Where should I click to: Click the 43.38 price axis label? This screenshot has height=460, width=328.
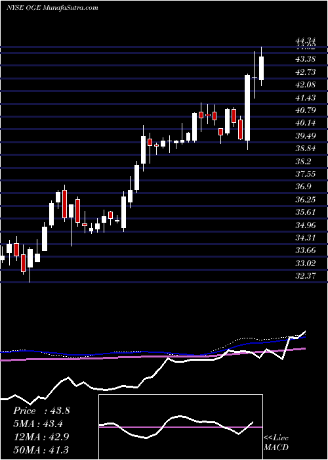306,59
